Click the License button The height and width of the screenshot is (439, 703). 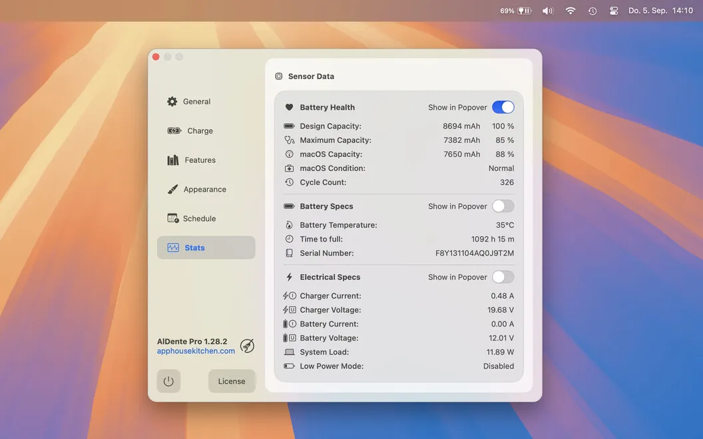pyautogui.click(x=232, y=381)
